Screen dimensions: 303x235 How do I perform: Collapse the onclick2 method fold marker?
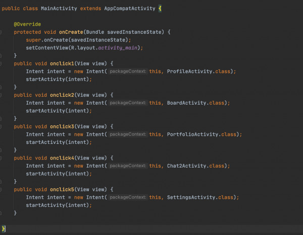[1, 95]
